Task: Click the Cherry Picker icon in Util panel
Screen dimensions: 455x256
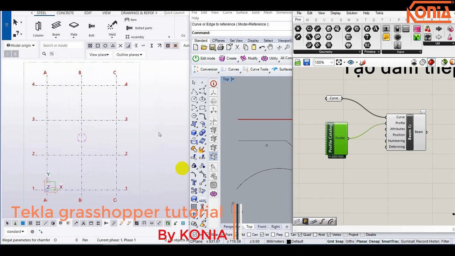Action: (x=428, y=29)
